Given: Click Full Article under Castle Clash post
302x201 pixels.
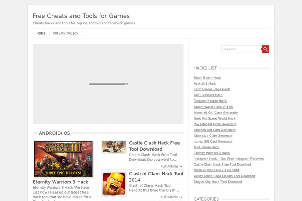Looking at the screenshot, I should (171, 166).
